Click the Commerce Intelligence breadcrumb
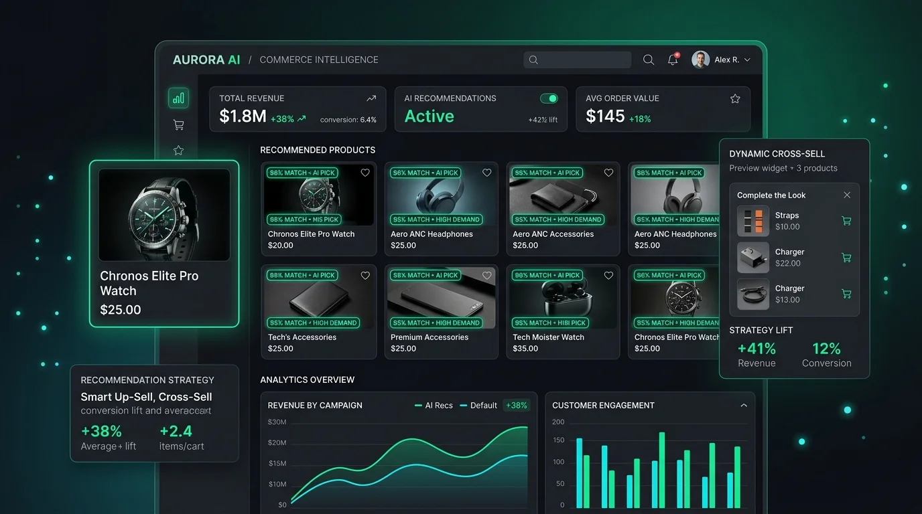The image size is (922, 514). pyautogui.click(x=319, y=60)
